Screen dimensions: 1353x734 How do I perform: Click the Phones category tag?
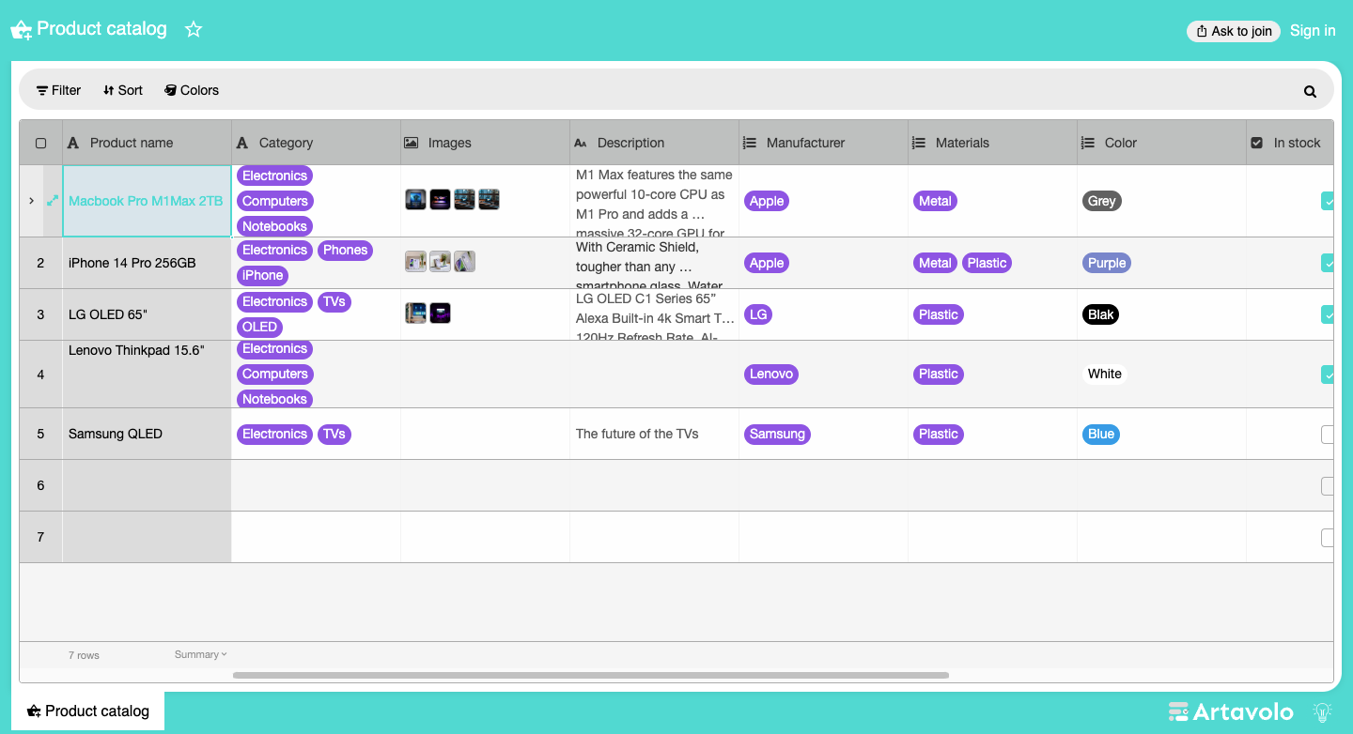click(346, 250)
